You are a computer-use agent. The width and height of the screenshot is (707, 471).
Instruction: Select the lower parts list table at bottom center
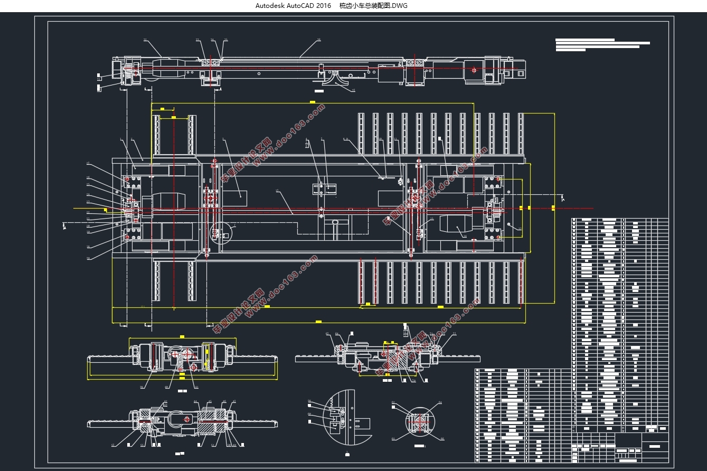(523, 415)
